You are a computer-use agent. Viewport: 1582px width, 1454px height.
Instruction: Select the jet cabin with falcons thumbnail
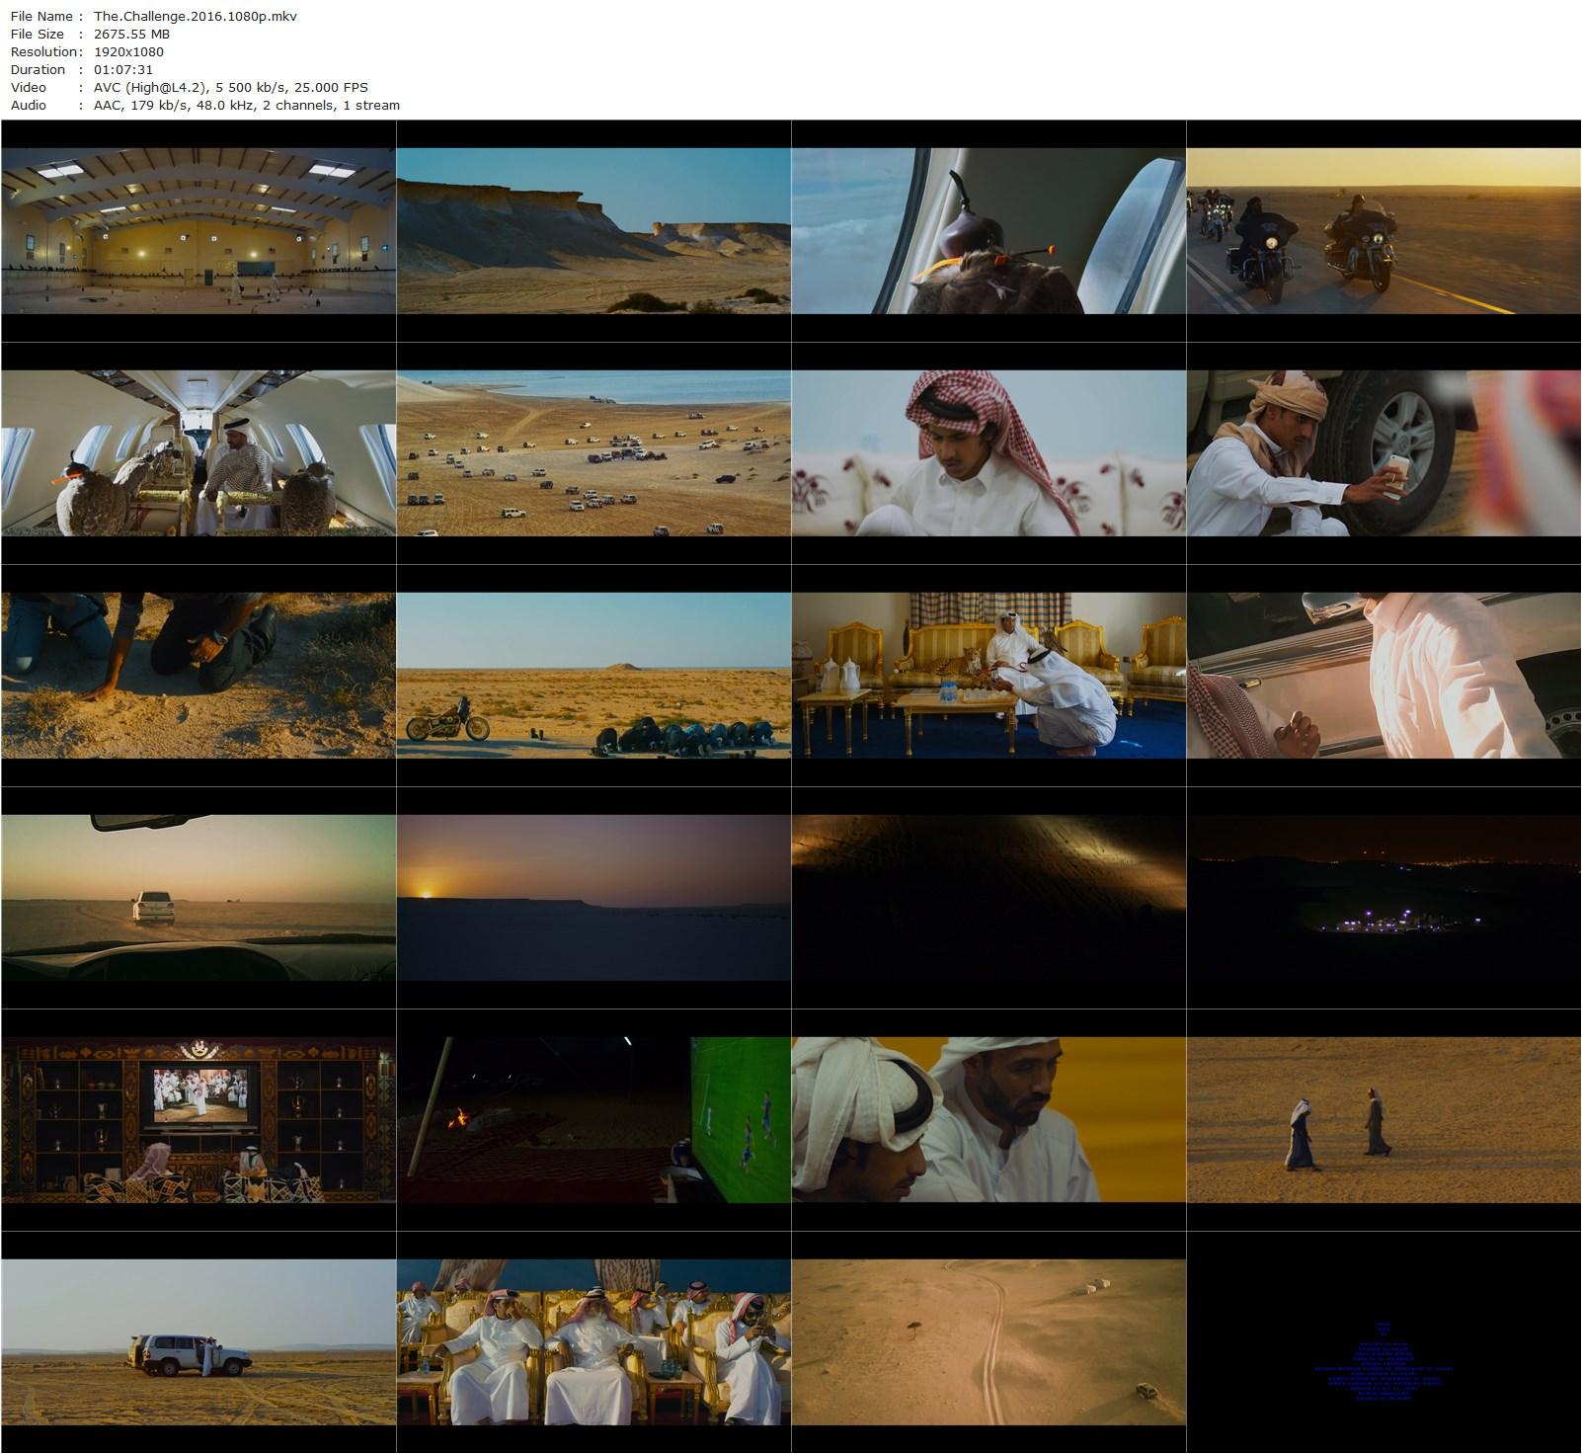[x=198, y=453]
